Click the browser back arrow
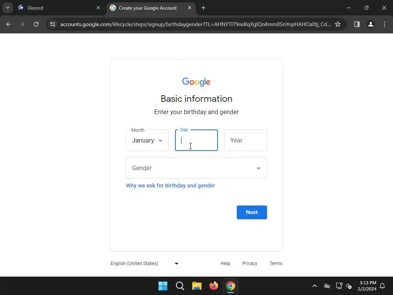393x295 pixels. click(x=8, y=24)
